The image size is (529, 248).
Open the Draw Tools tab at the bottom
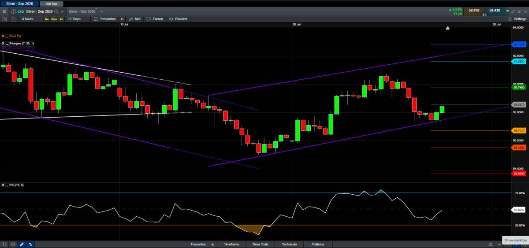point(260,244)
